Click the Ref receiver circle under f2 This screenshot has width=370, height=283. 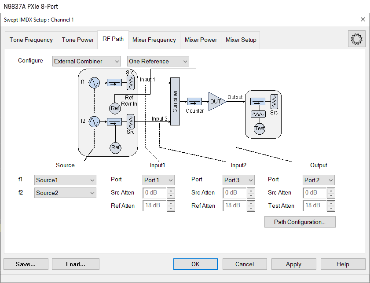(115, 147)
